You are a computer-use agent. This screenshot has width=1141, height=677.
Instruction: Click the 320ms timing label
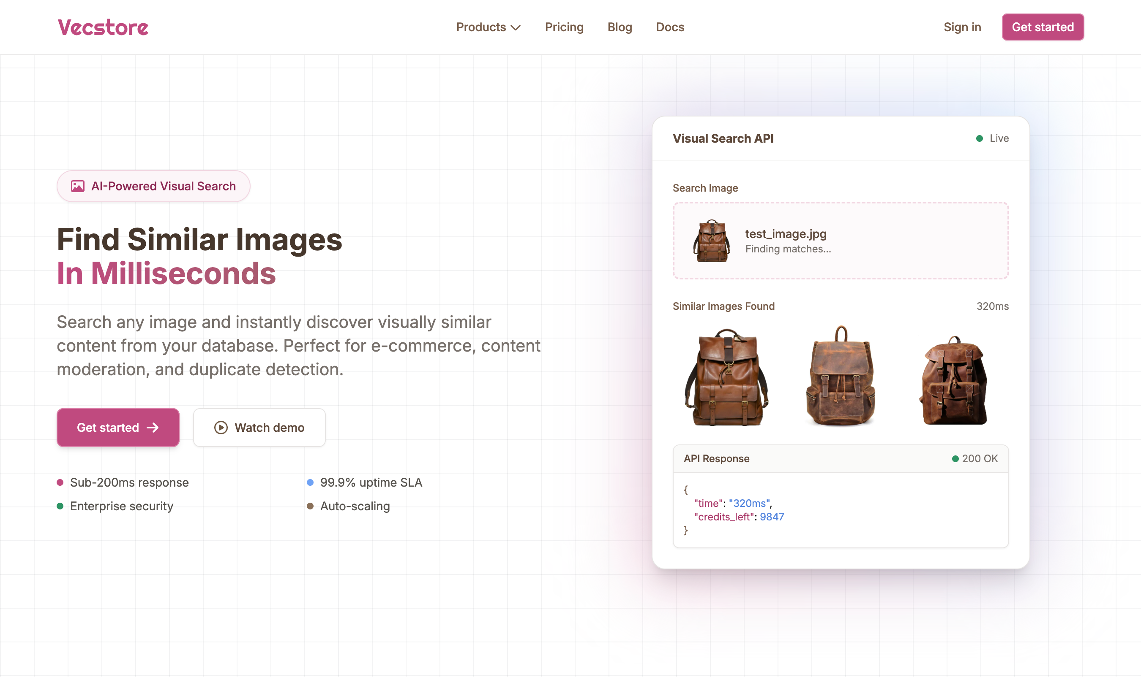[992, 306]
